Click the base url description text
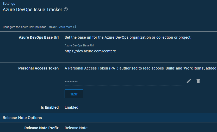 pyautogui.click(x=128, y=37)
